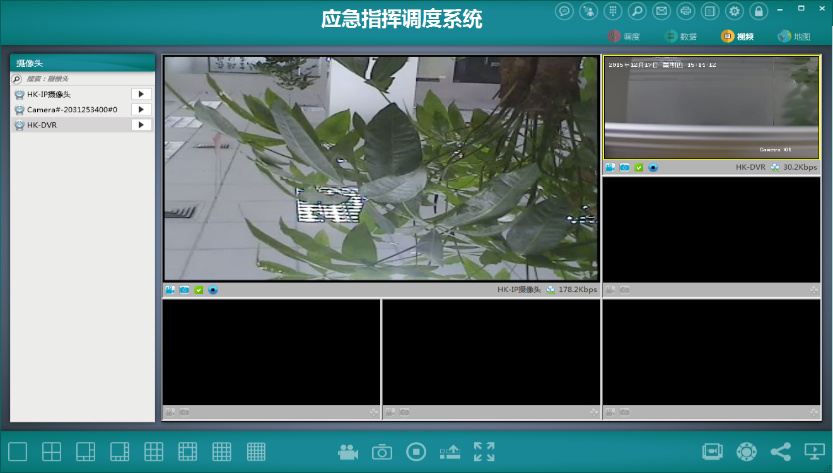Toggle green checkmark under HK-DVR feed
Screen dimensions: 833x473
coord(639,167)
